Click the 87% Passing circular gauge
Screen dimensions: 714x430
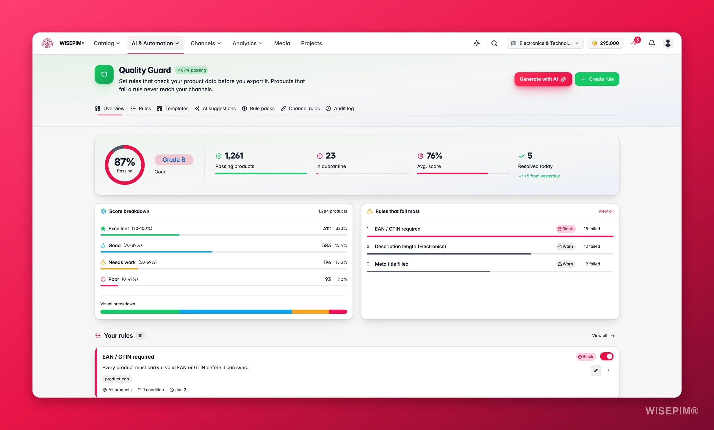tap(125, 165)
